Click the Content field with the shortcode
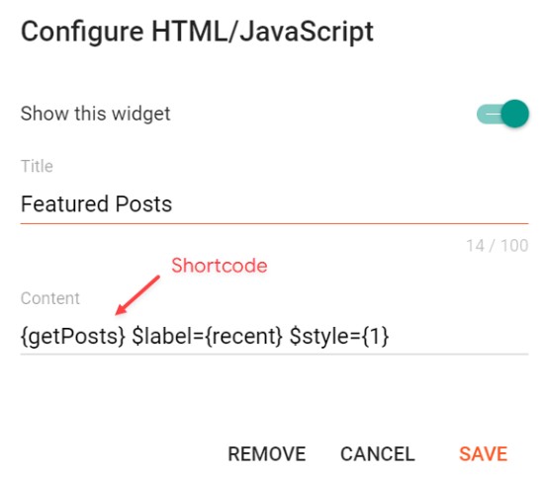 coord(274,336)
